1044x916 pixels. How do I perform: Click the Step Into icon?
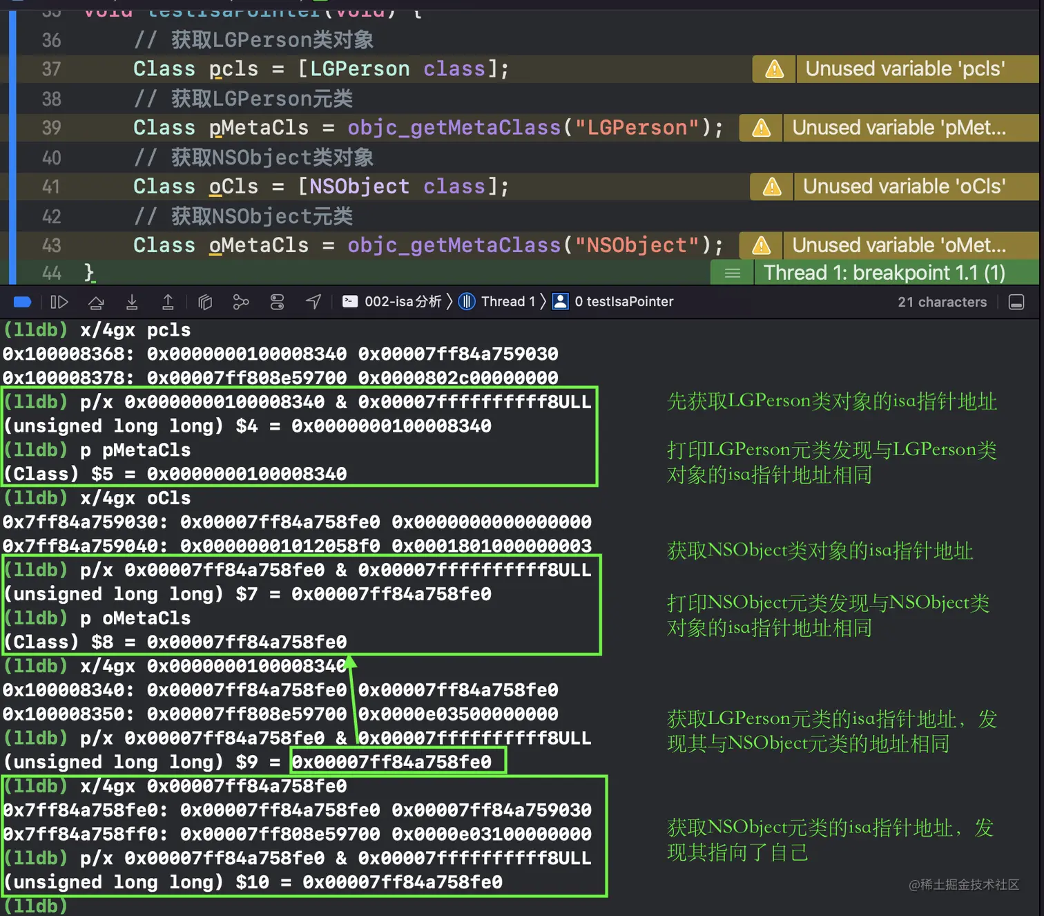(x=132, y=302)
